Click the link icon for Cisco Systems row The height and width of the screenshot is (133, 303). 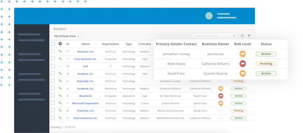click(x=60, y=59)
